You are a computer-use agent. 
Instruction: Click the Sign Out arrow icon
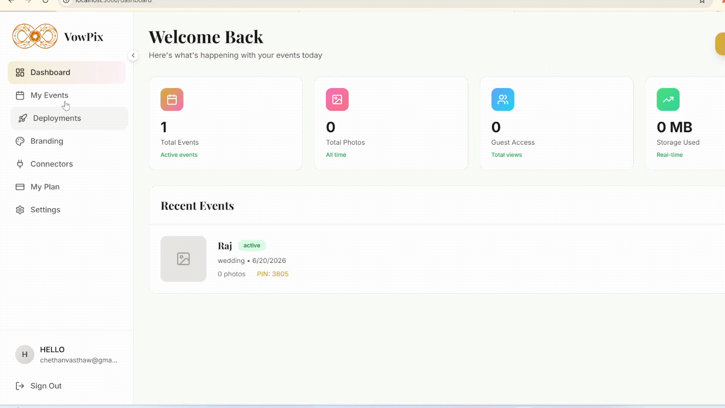20,386
